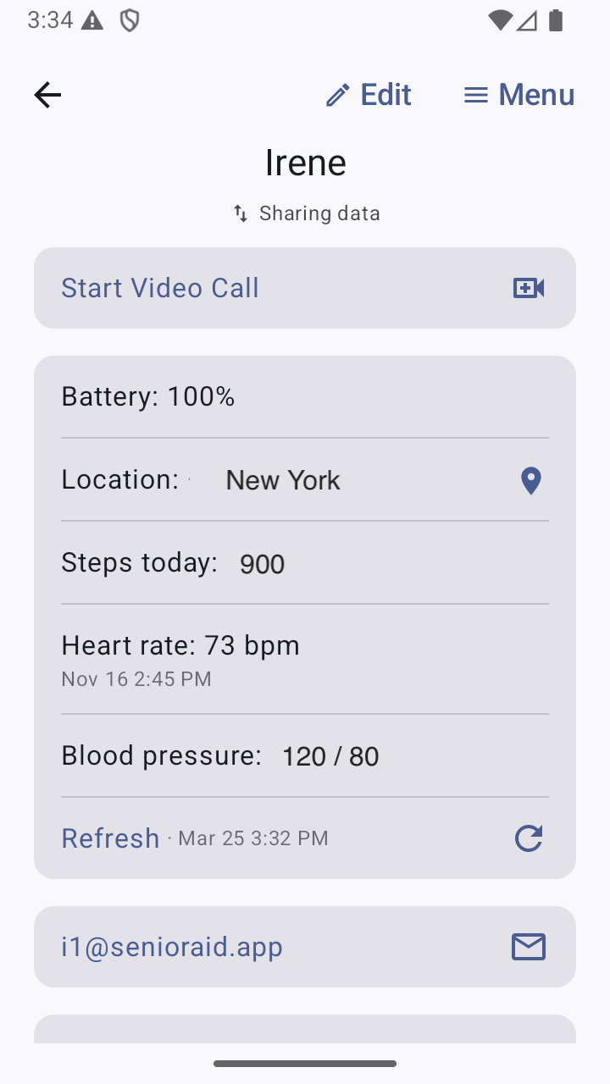
Task: Tap the shield icon in status bar
Action: (129, 21)
